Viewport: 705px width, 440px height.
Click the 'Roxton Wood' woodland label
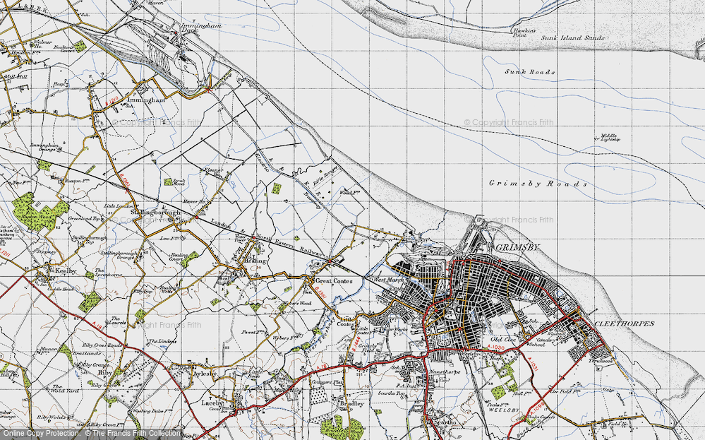[35, 215]
